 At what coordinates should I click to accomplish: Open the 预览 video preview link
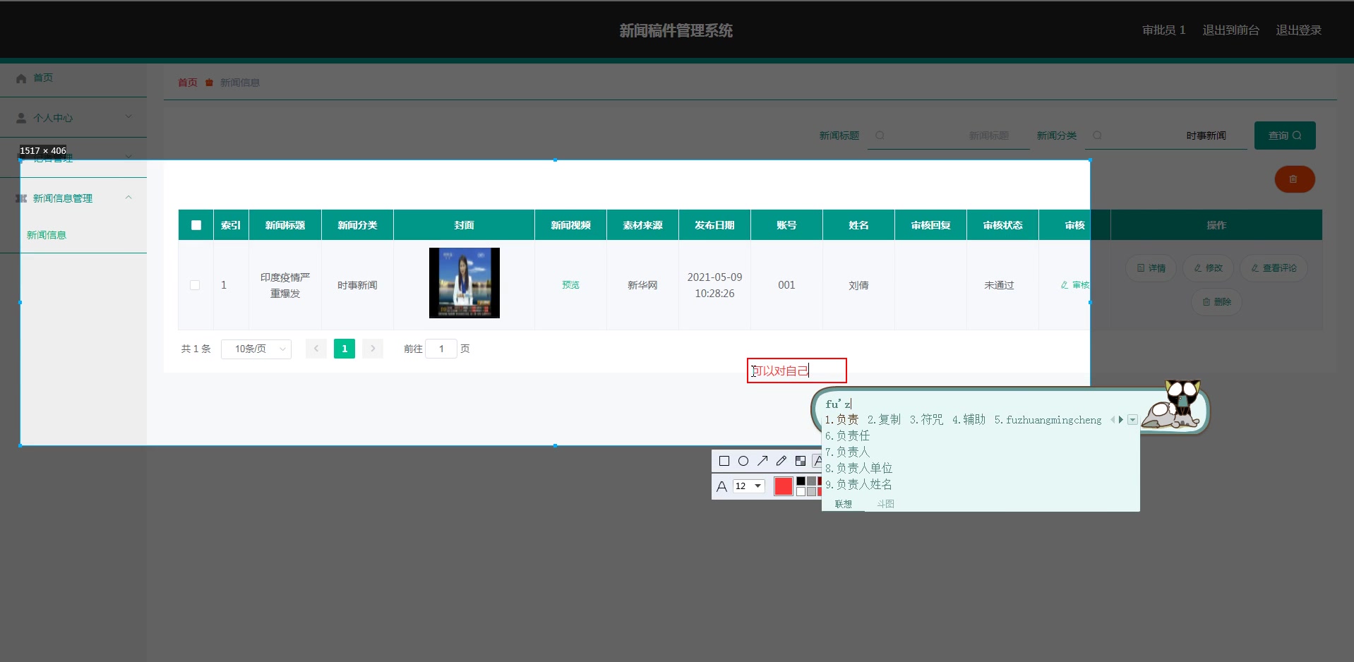(x=570, y=285)
